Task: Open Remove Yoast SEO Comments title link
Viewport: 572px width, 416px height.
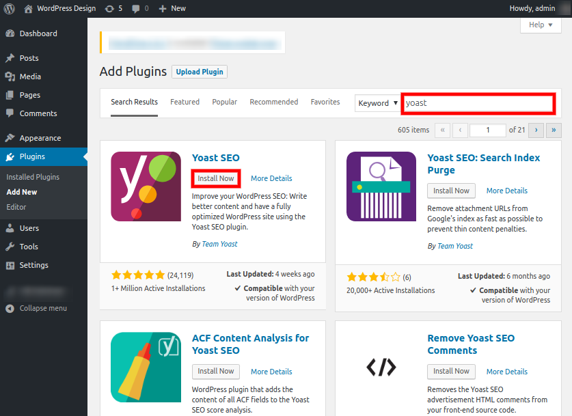Action: [x=471, y=344]
